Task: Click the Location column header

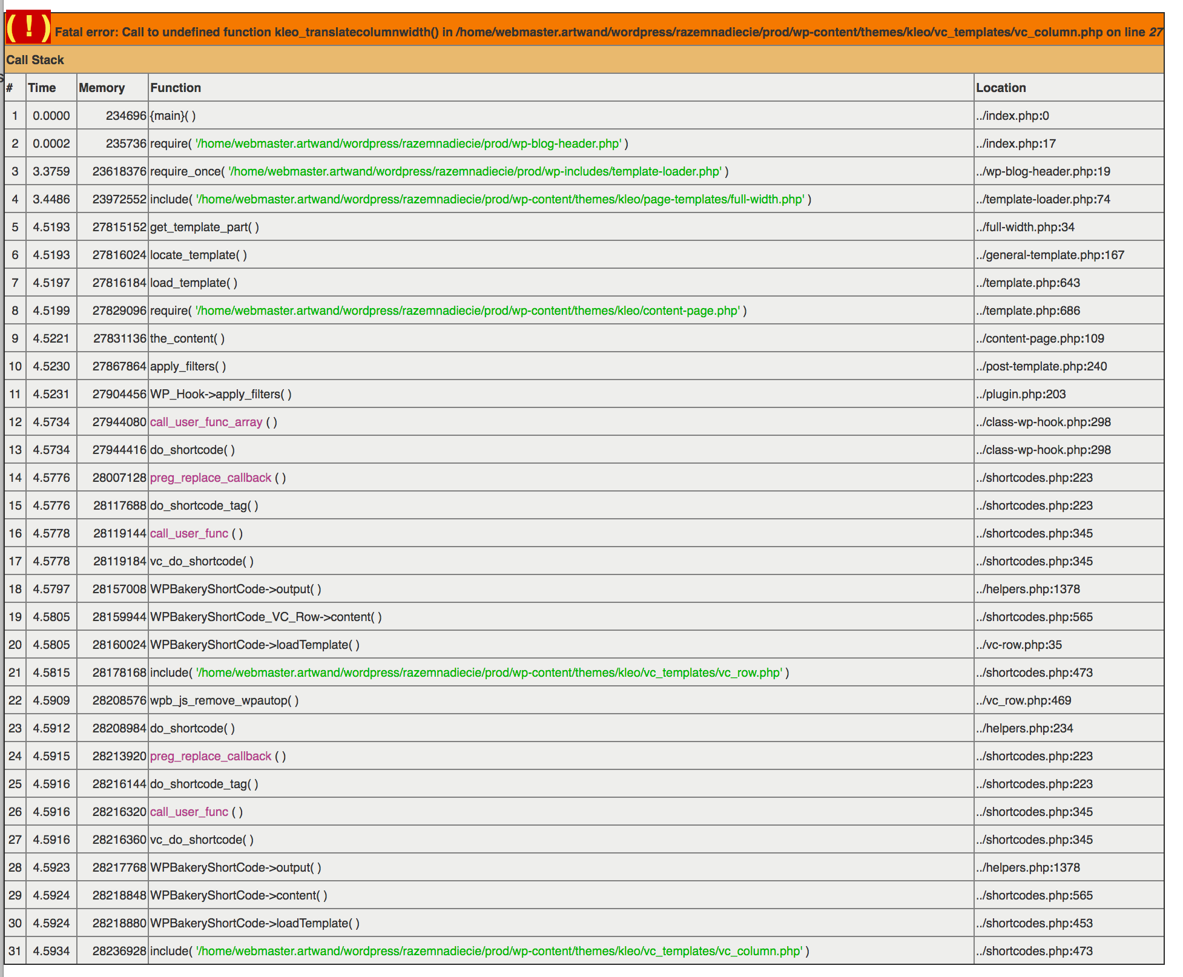Action: click(x=1001, y=88)
